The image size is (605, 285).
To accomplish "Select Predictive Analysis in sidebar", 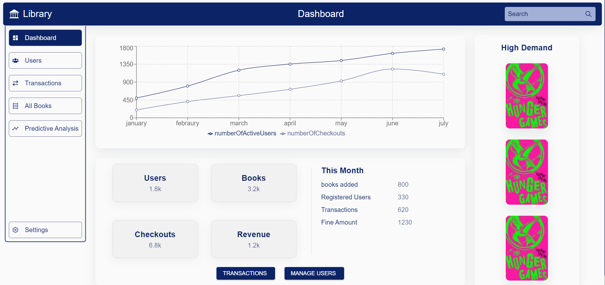I will (45, 128).
